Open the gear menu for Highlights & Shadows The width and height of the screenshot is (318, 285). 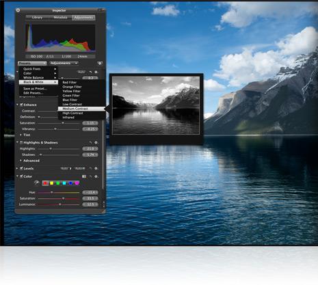(96, 143)
